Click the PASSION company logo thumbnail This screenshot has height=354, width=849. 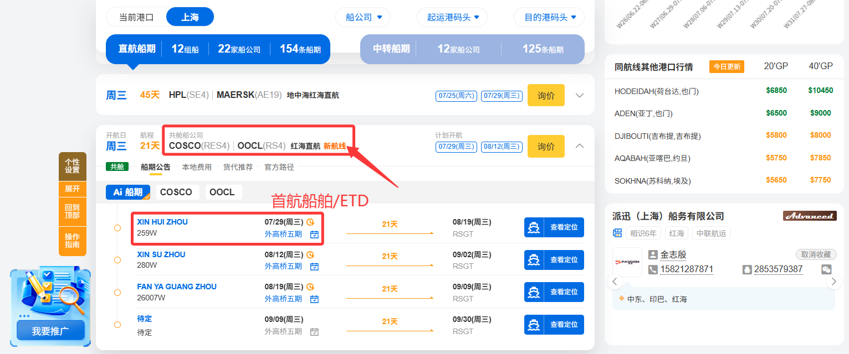627,262
